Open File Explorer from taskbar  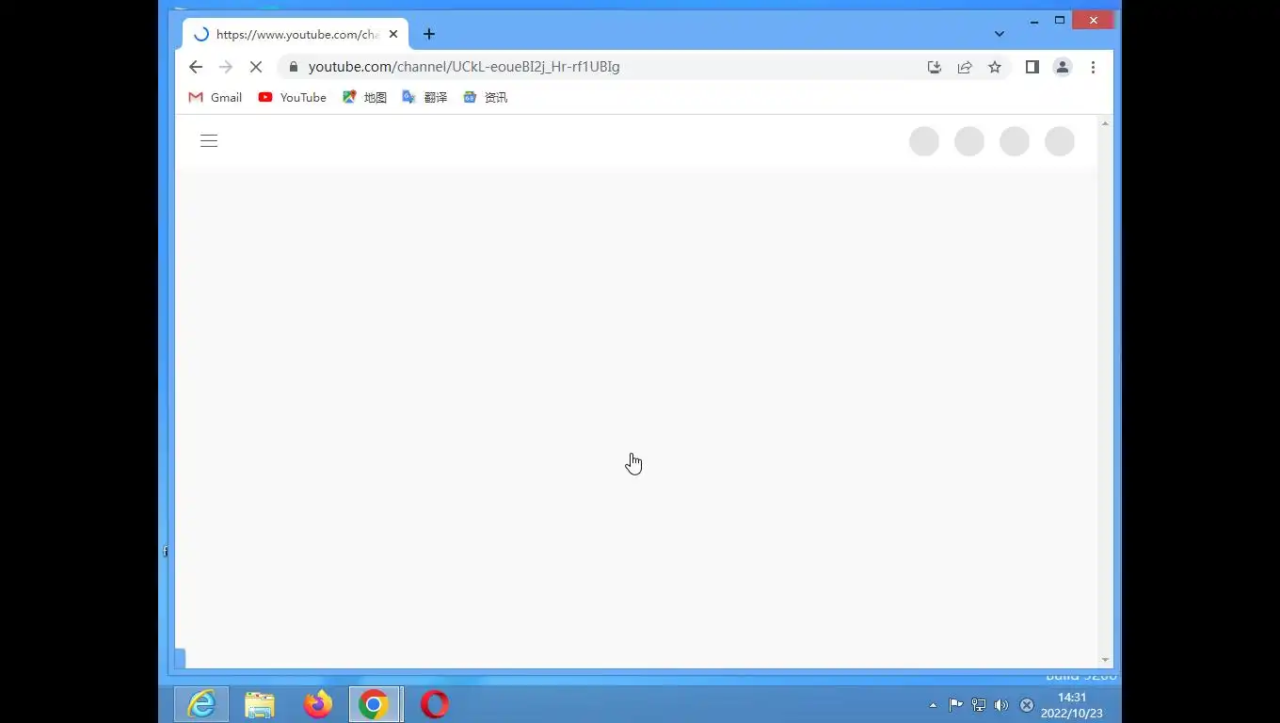[x=260, y=704]
